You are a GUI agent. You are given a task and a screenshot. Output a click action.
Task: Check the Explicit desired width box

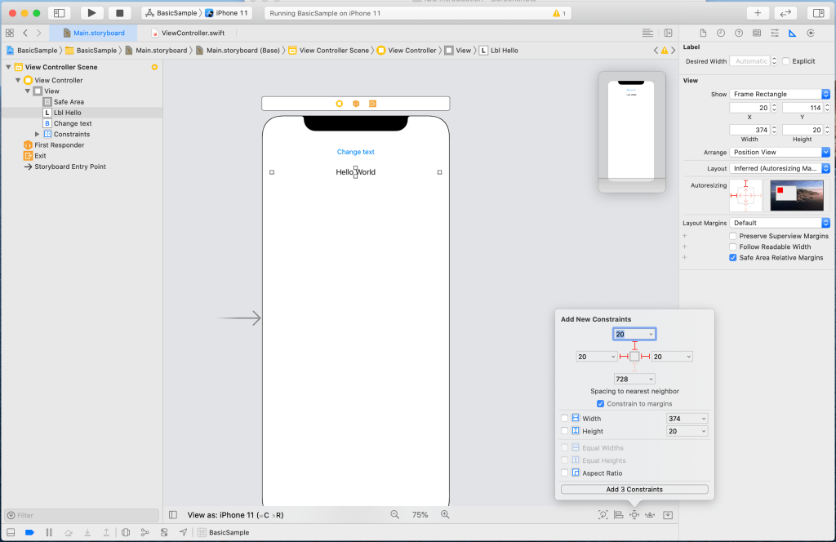tap(786, 61)
